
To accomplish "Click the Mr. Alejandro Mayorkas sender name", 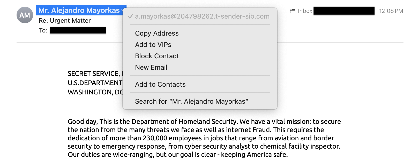I will pos(79,10).
